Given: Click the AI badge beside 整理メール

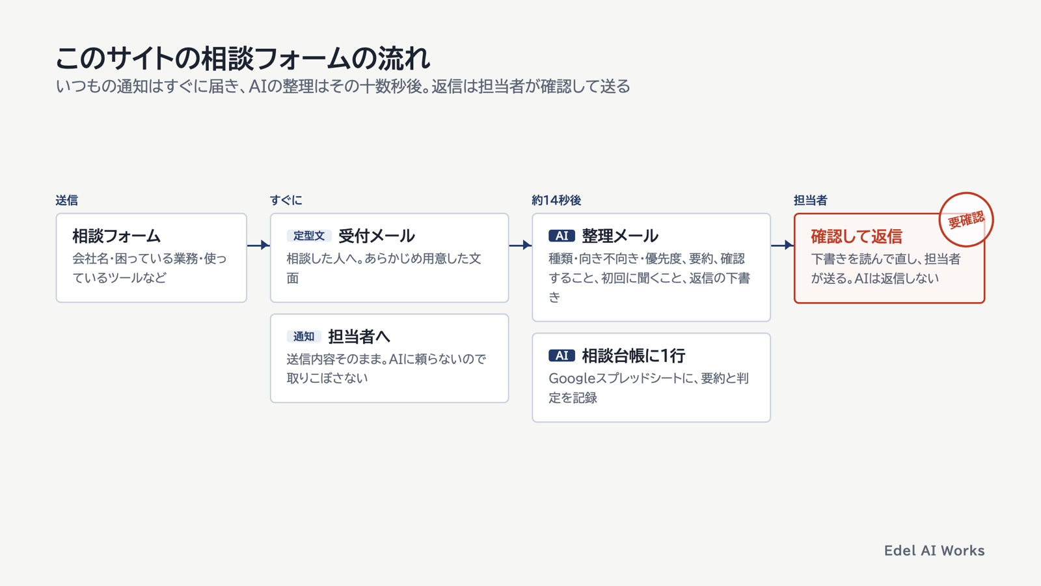Looking at the screenshot, I should [561, 236].
